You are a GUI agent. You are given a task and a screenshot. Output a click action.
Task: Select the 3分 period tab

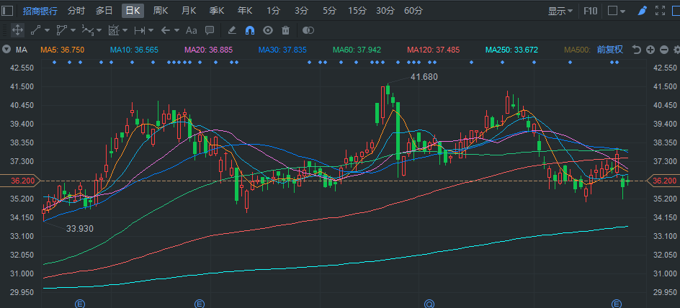[301, 11]
